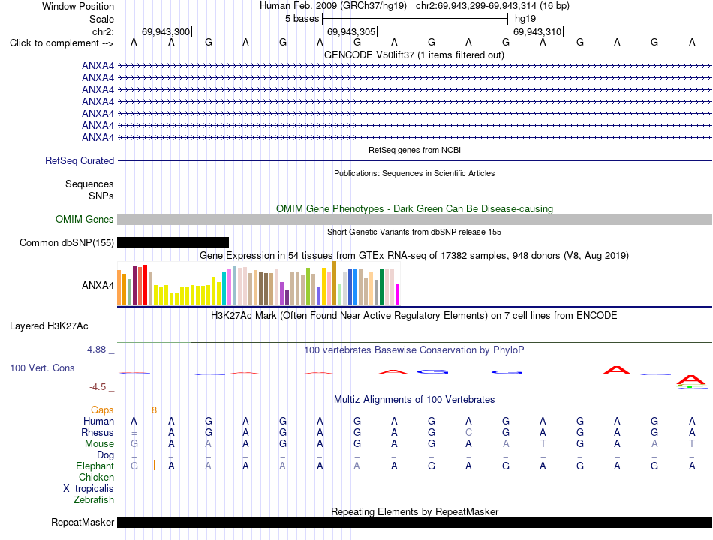Click the -4.5 lower scale value
Viewport: 713px width, 540px height.
(98, 387)
